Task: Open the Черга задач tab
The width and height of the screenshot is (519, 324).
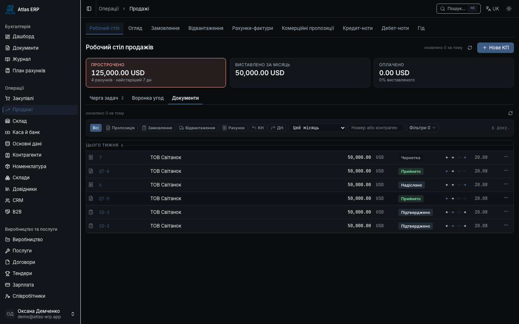Action: [x=106, y=98]
